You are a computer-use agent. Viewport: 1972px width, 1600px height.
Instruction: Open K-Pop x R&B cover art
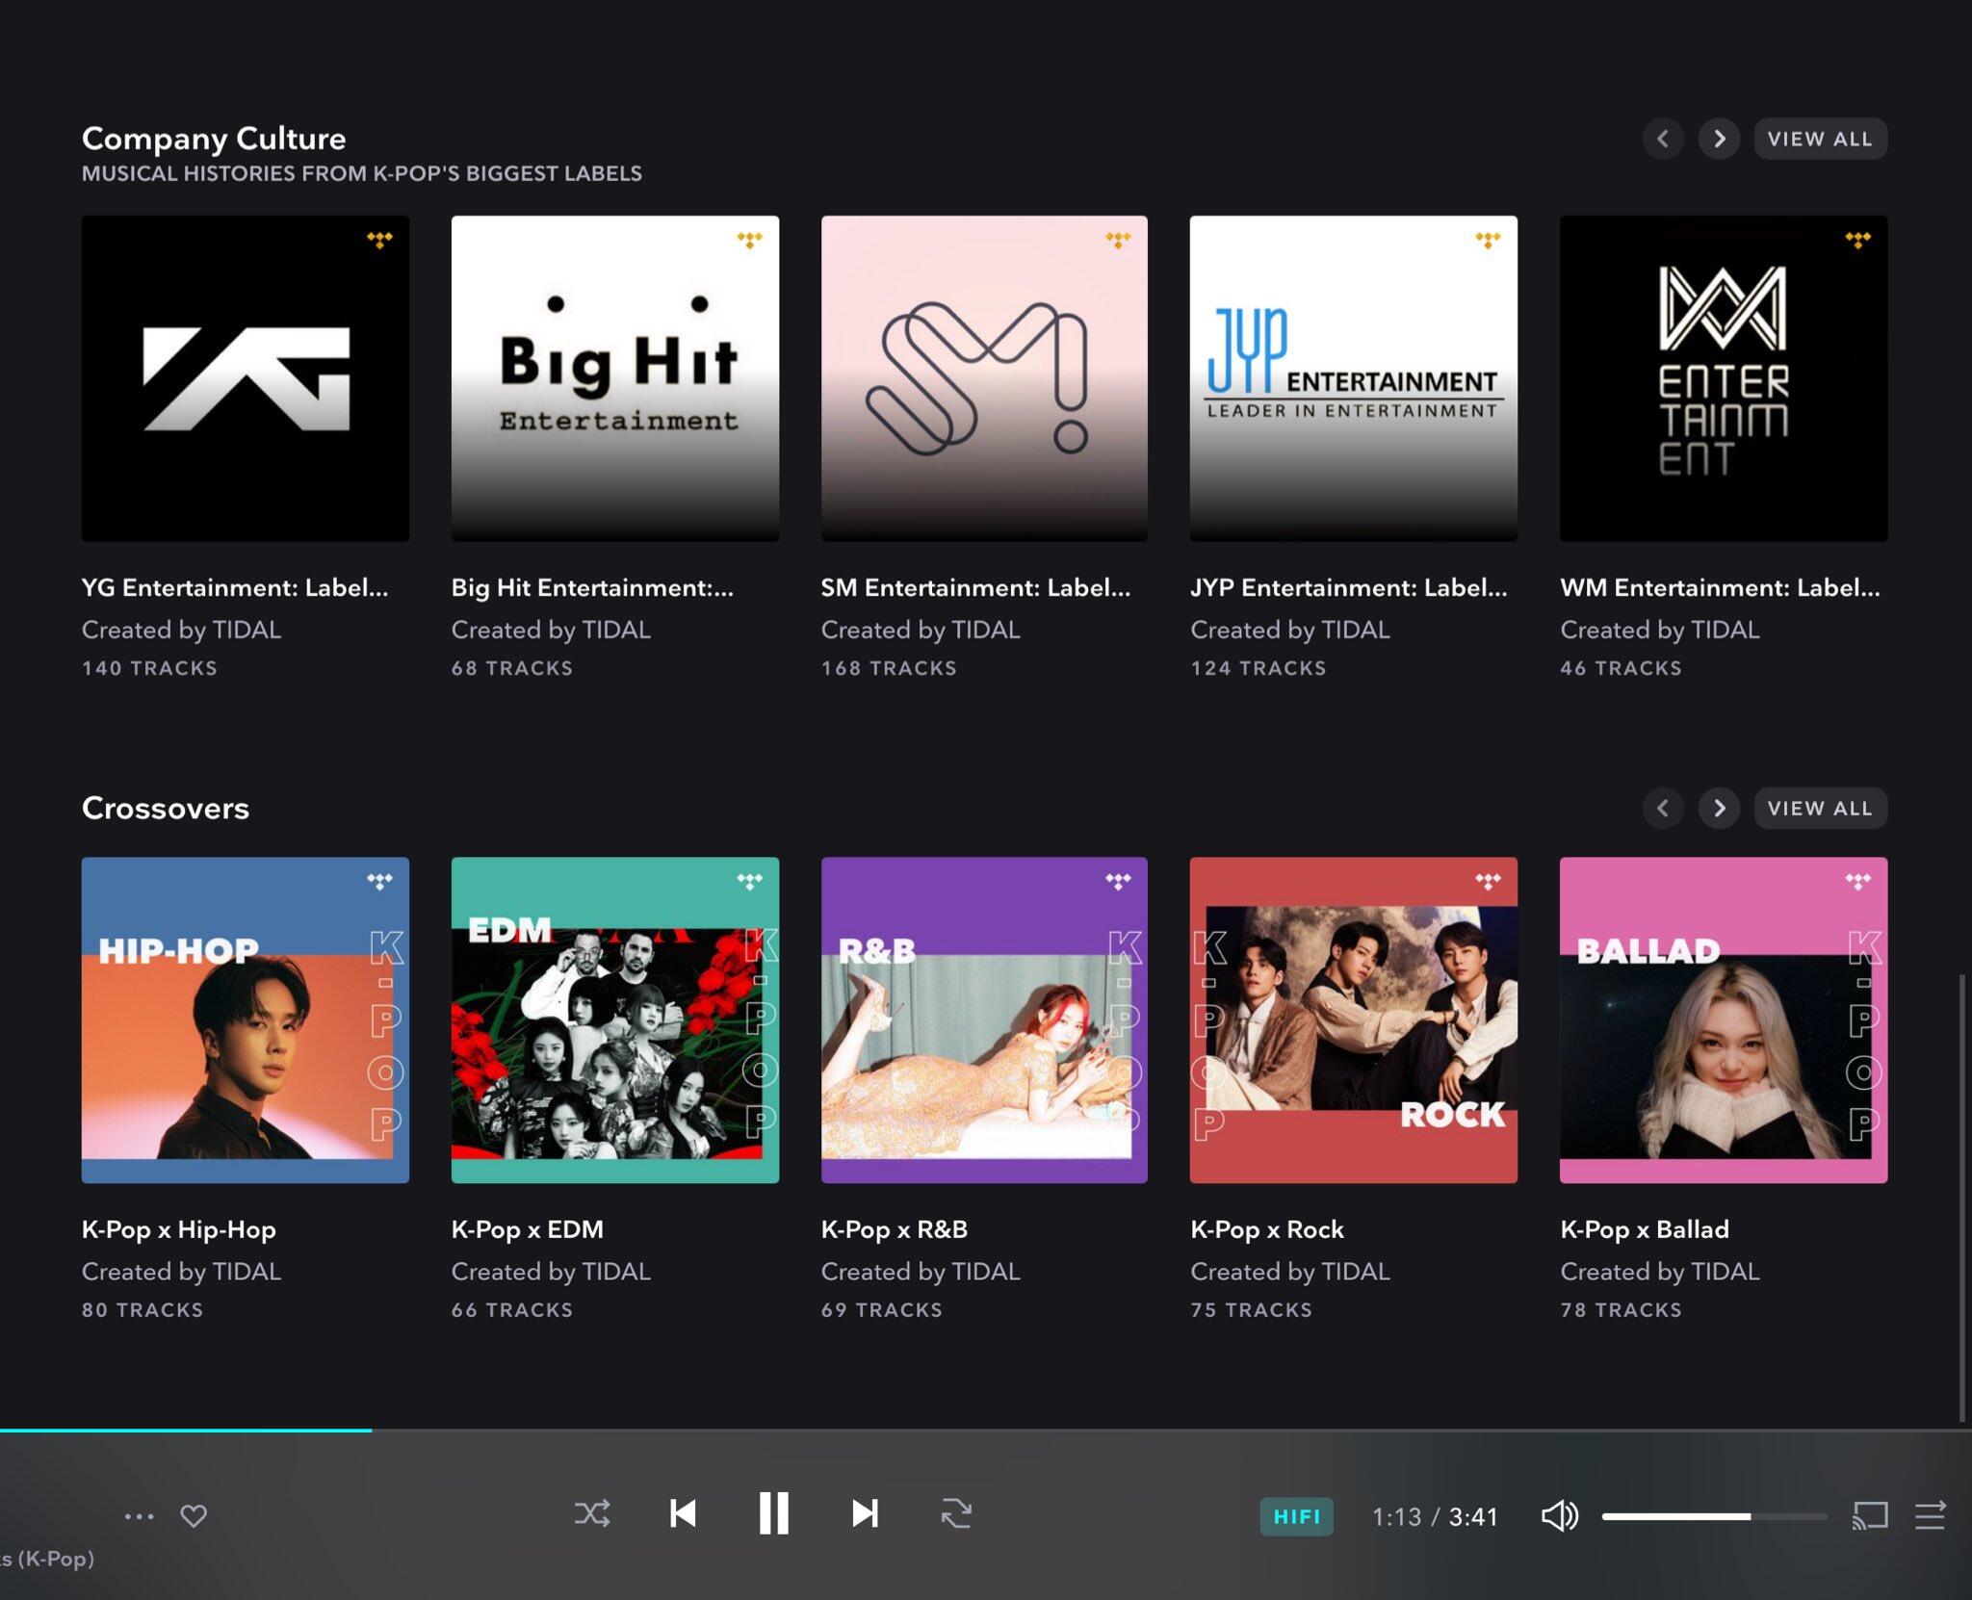click(x=984, y=1020)
